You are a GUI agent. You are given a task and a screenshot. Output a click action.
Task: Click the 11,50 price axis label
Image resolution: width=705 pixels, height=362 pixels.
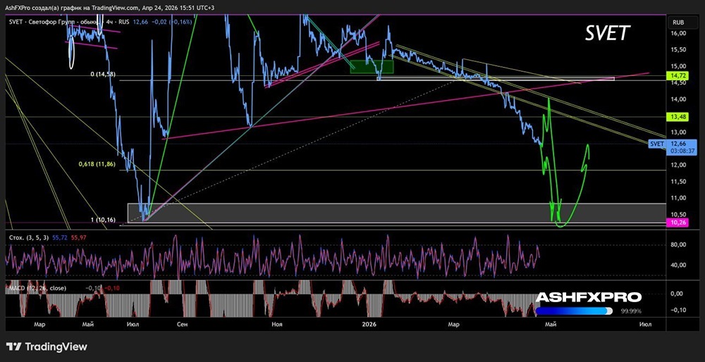pos(678,182)
